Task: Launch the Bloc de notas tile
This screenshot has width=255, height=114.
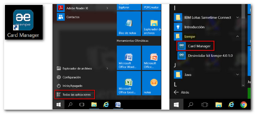Action: [129, 23]
